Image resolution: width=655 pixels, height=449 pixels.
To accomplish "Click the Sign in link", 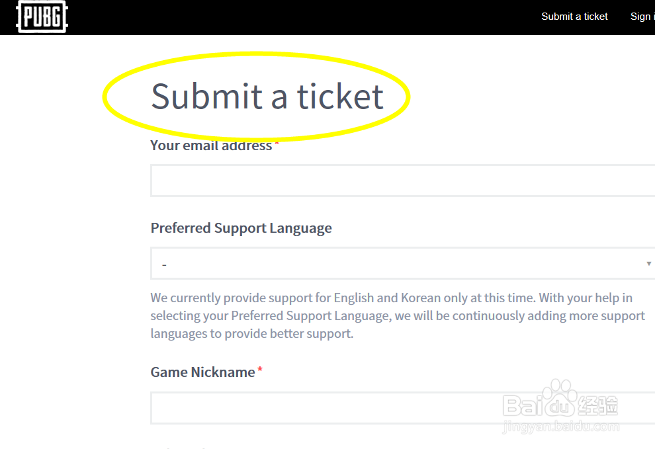I will click(642, 17).
